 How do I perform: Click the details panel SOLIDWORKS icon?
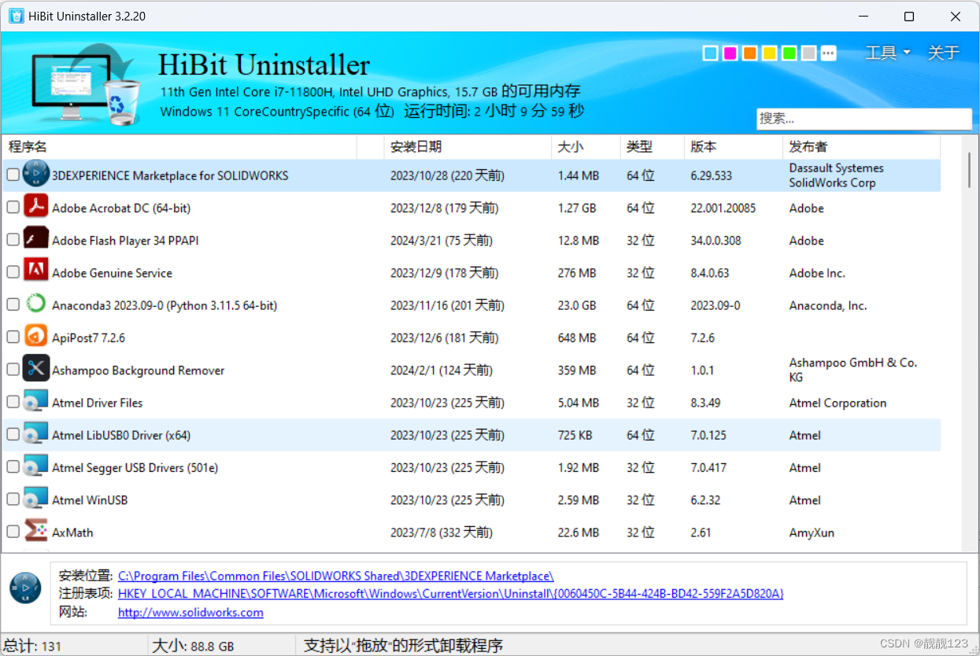(25, 588)
